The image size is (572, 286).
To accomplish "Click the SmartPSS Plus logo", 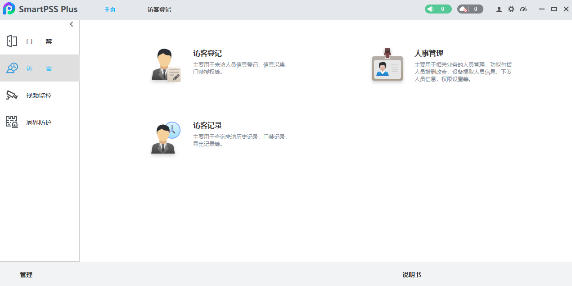I will pyautogui.click(x=10, y=9).
